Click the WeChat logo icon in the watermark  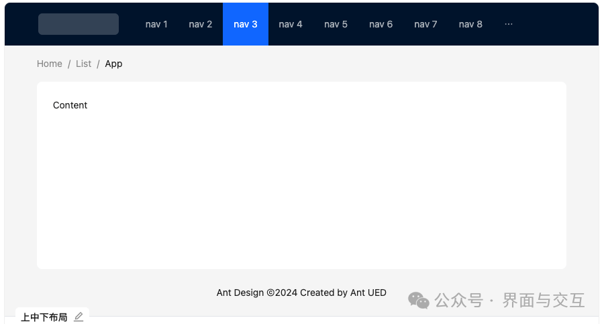419,301
